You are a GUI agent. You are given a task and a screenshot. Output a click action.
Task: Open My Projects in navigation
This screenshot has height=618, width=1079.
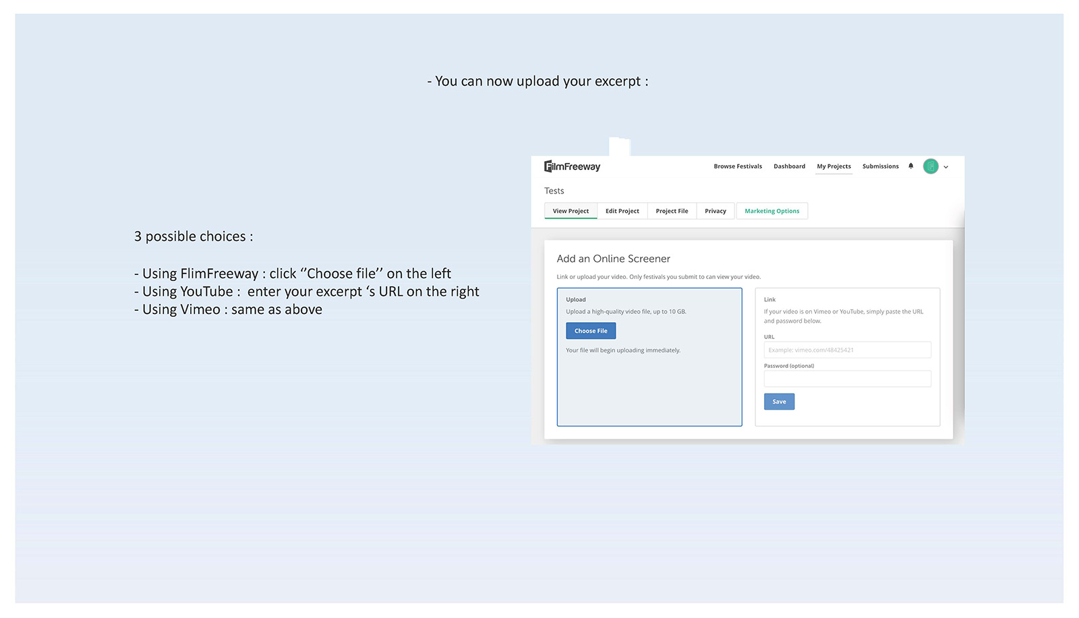tap(834, 166)
